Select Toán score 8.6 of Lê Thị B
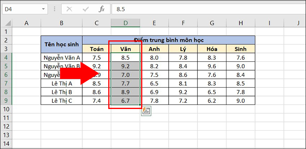This screenshot has width=306, height=149. [x=97, y=92]
